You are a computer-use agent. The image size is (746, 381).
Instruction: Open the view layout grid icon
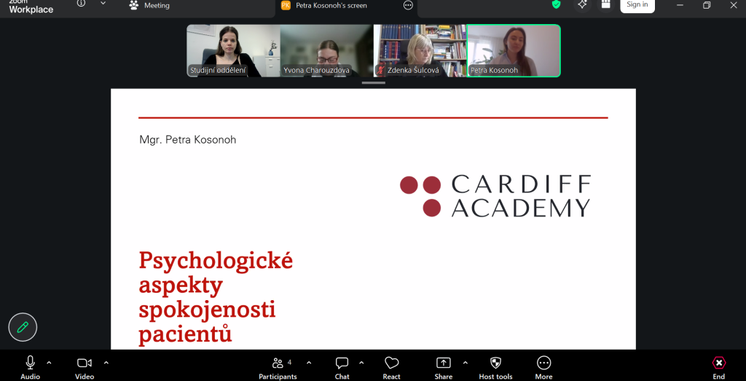(x=605, y=5)
